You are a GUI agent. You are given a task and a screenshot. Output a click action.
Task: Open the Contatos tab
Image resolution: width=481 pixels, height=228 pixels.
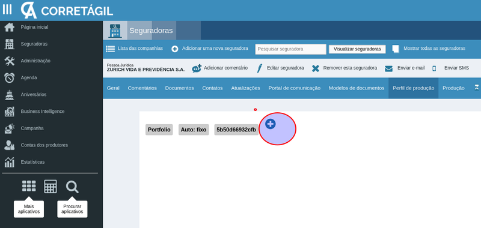(x=212, y=88)
